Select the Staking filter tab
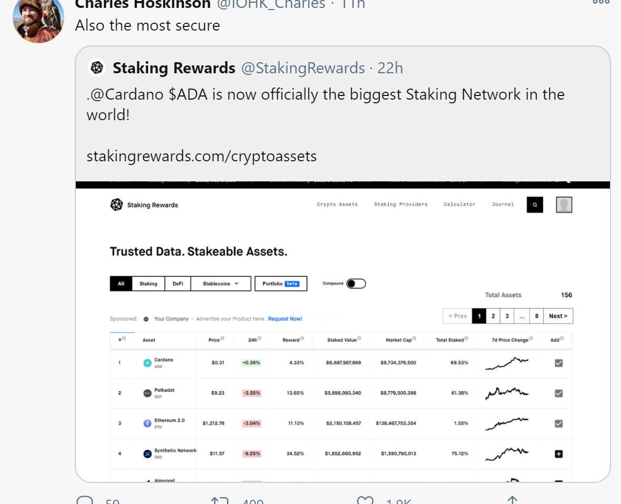Image resolution: width=621 pixels, height=504 pixels. [148, 284]
